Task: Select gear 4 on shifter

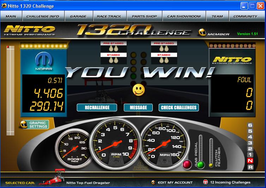Action: (250, 137)
